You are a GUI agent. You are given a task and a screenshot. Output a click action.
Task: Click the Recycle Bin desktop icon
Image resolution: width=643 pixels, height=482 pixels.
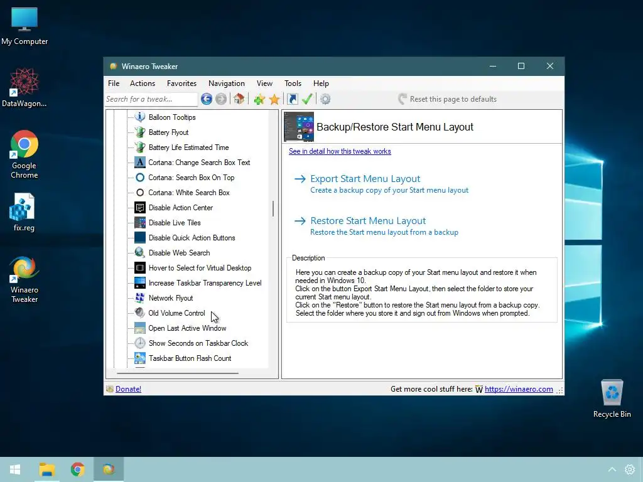tap(612, 399)
